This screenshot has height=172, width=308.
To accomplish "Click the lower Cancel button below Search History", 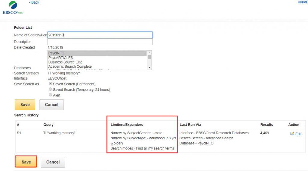I will pyautogui.click(x=53, y=162).
